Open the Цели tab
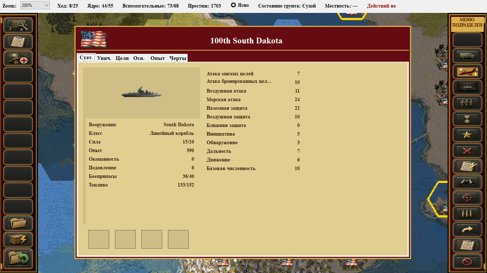Screen dimensions: 487x273 (122, 58)
